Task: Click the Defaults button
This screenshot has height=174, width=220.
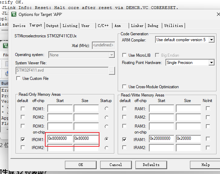Action: pos(151,165)
